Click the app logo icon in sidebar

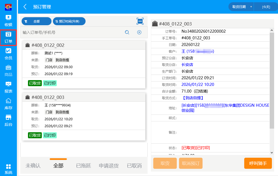8,7
